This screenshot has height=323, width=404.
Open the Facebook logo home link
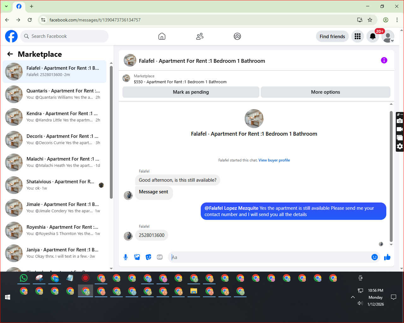coord(11,36)
